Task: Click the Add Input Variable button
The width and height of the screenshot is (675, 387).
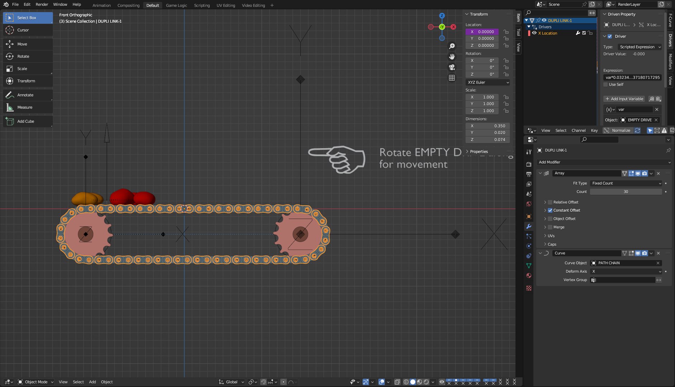Action: click(x=624, y=99)
